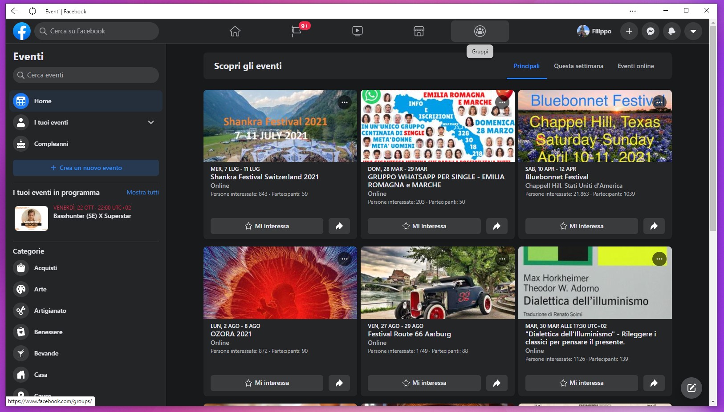Image resolution: width=724 pixels, height=412 pixels.
Task: Click Crea un nuovo evento button
Action: (x=86, y=168)
